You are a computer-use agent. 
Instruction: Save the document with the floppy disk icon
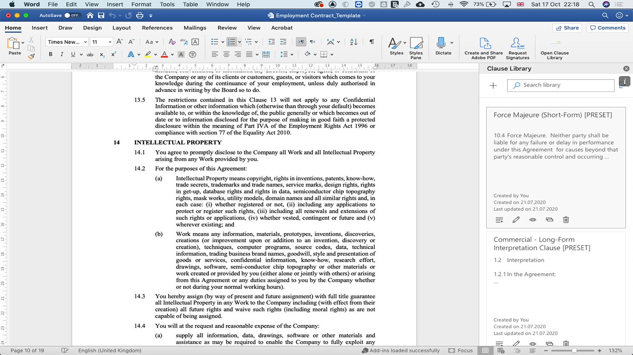101,15
